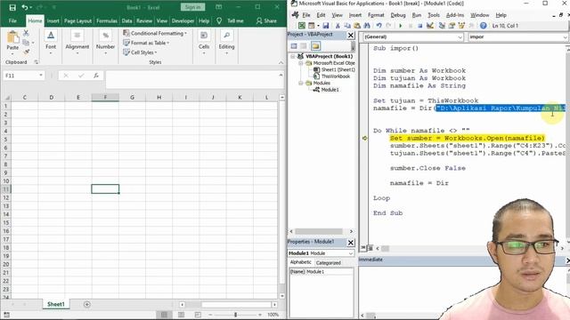Toggle Design Mode in VBA toolbar
The image size is (570, 320).
point(430,26)
